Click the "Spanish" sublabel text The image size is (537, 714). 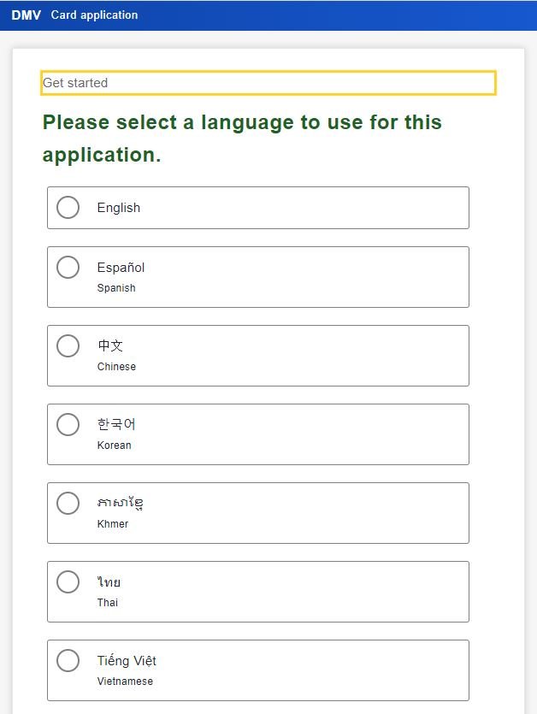[116, 288]
